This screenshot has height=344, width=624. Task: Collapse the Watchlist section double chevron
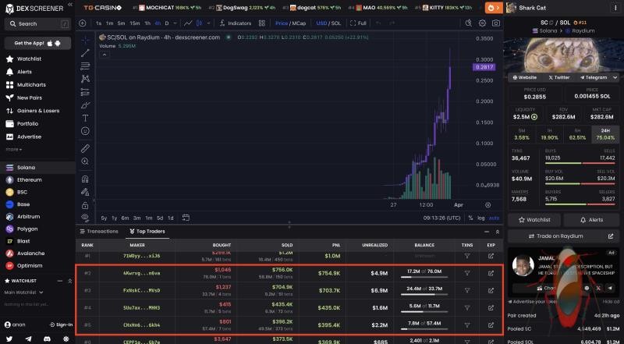point(70,281)
